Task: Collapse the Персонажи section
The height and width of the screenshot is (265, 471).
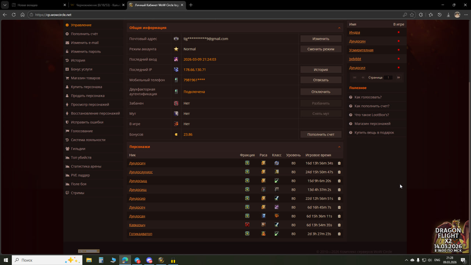Action: (339, 147)
